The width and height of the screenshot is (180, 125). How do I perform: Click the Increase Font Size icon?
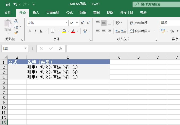[x=82, y=23]
